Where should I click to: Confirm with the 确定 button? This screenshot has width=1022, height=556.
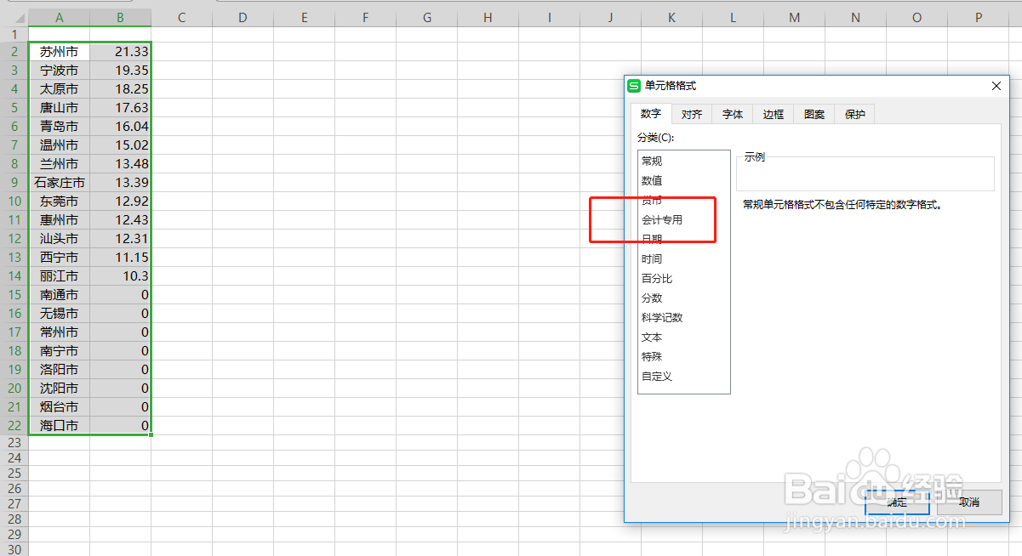point(897,502)
